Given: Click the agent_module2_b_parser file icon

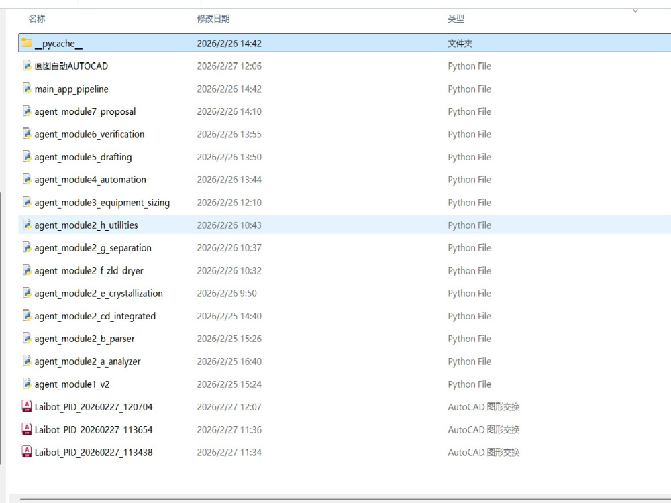Looking at the screenshot, I should point(27,338).
